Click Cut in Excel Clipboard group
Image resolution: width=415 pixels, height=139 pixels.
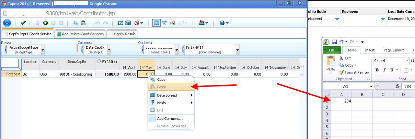[345, 58]
